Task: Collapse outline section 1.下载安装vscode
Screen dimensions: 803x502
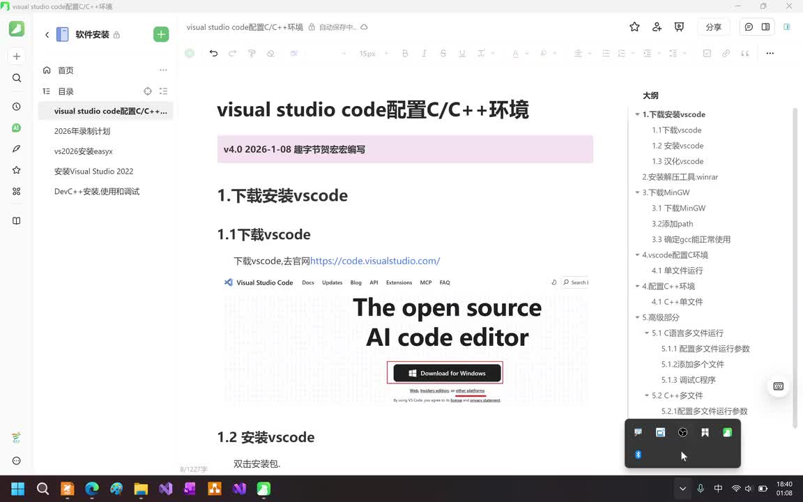Action: tap(637, 115)
